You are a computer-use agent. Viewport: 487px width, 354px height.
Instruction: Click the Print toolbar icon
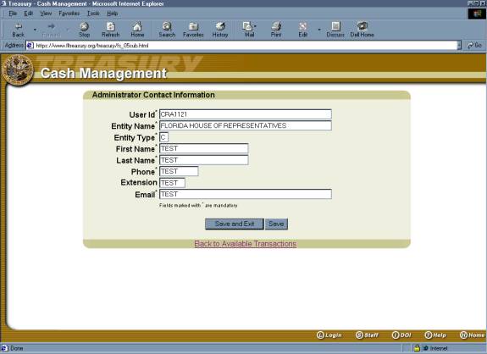tap(276, 30)
